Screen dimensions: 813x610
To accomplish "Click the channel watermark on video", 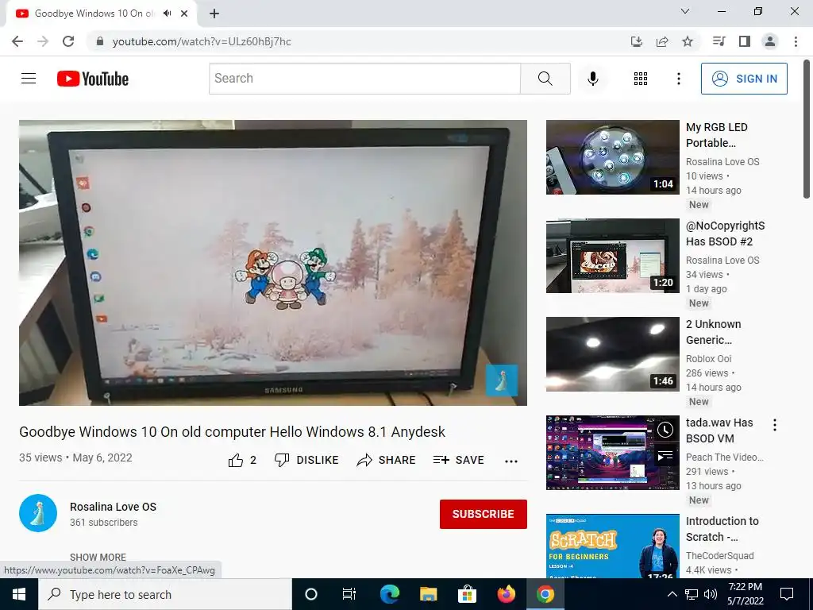I will coord(502,380).
